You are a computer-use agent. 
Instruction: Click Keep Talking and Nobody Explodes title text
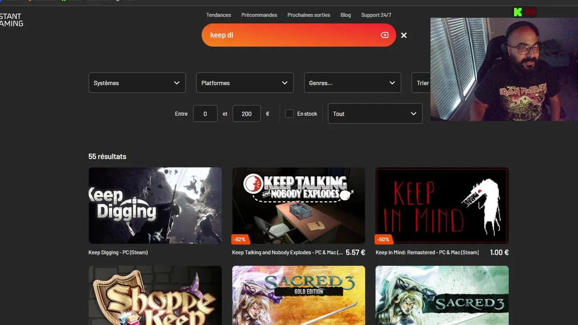(x=287, y=252)
